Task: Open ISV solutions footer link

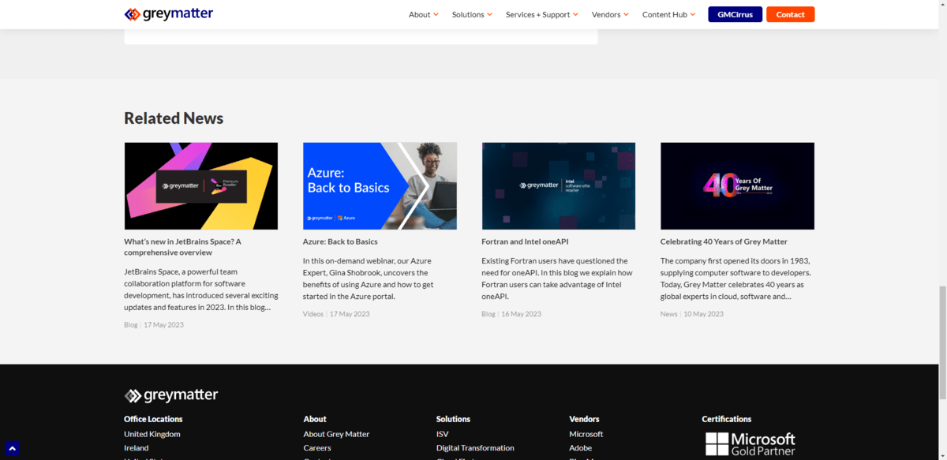Action: (443, 434)
